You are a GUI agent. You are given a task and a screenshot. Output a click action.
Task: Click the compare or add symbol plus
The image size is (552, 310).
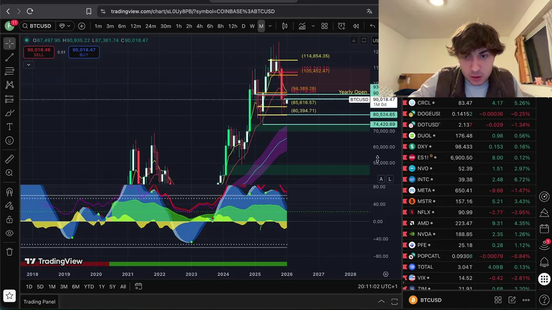pos(82,26)
